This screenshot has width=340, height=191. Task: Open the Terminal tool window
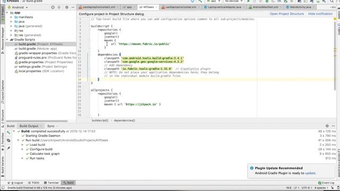(51, 183)
